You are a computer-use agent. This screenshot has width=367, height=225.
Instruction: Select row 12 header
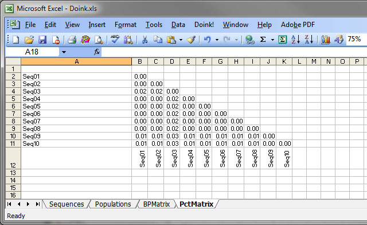[13, 158]
